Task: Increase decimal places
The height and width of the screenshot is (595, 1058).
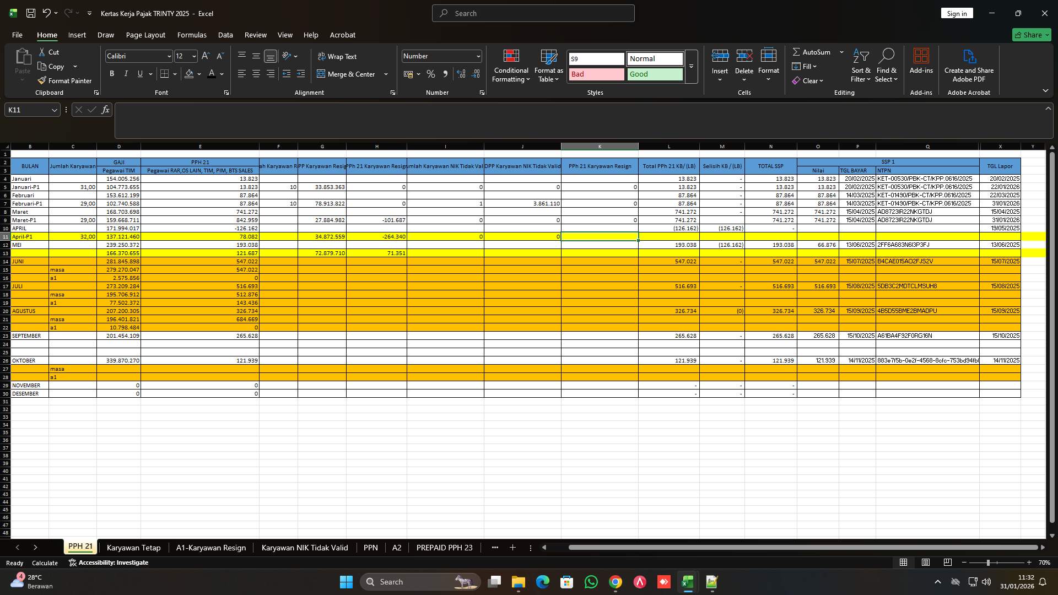Action: pos(461,74)
